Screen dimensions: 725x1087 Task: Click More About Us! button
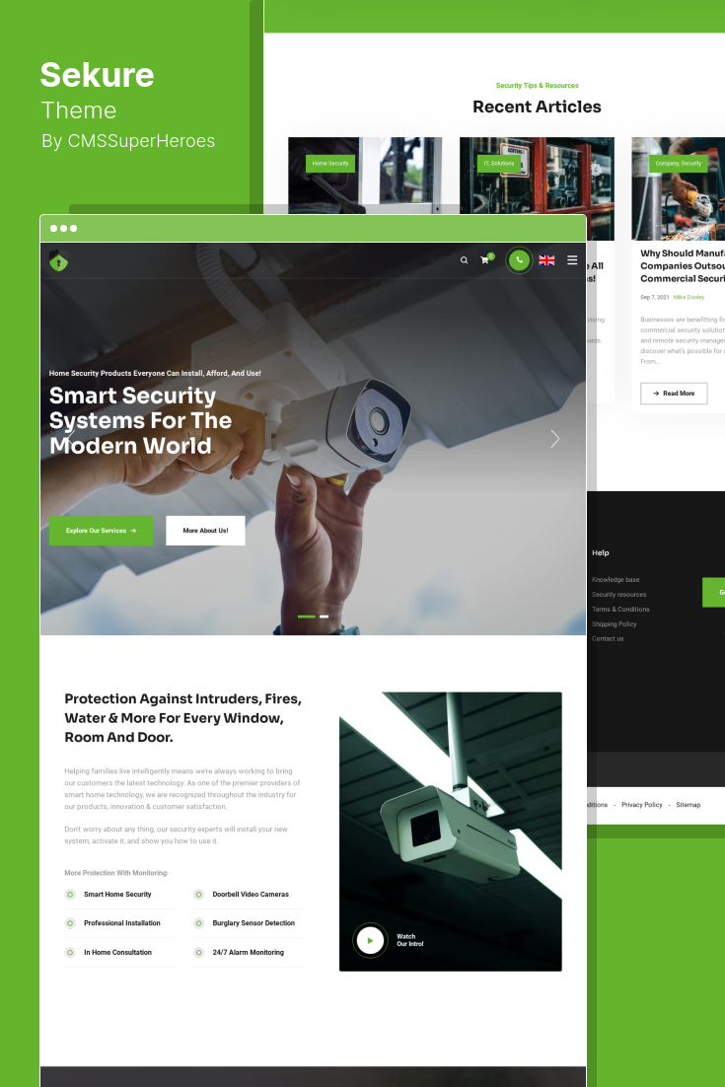(205, 531)
